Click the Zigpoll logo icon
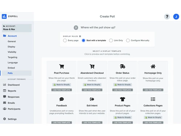This screenshot has width=181, height=136. 4,16
